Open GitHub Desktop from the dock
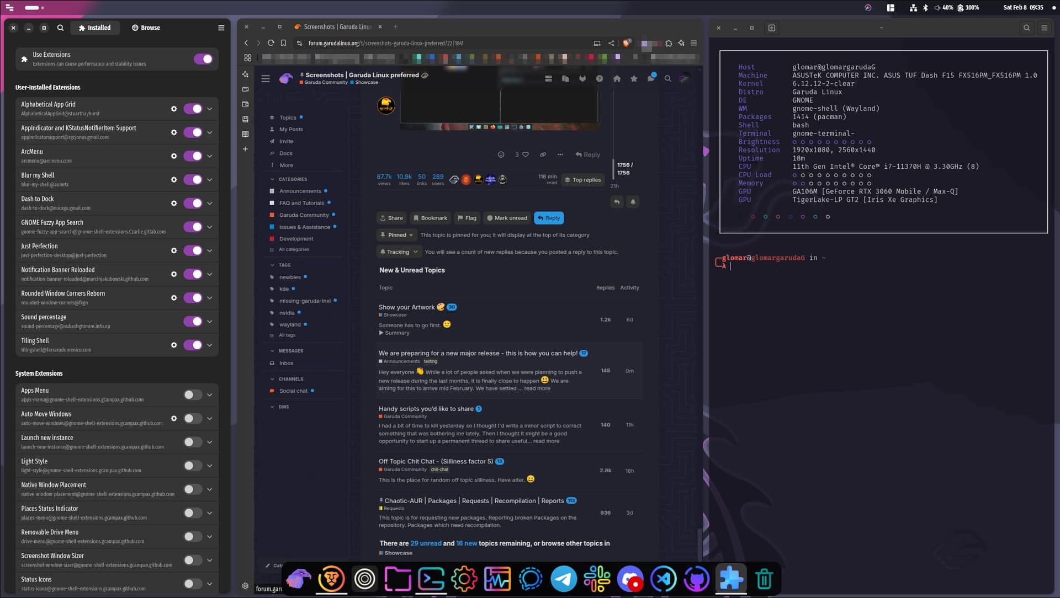1060x598 pixels. pyautogui.click(x=696, y=579)
